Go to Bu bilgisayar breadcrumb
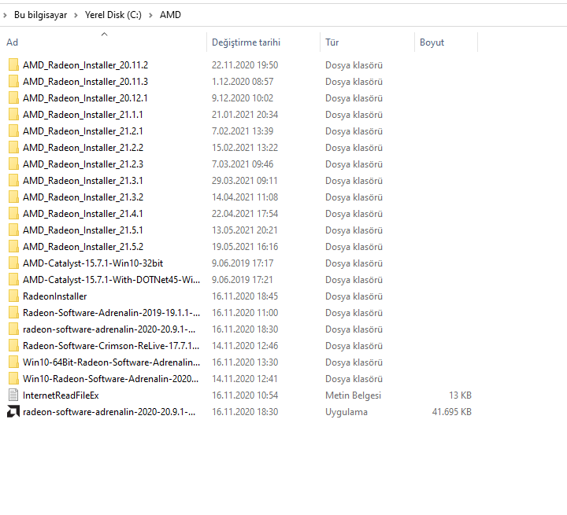The height and width of the screenshot is (515, 567). 40,15
